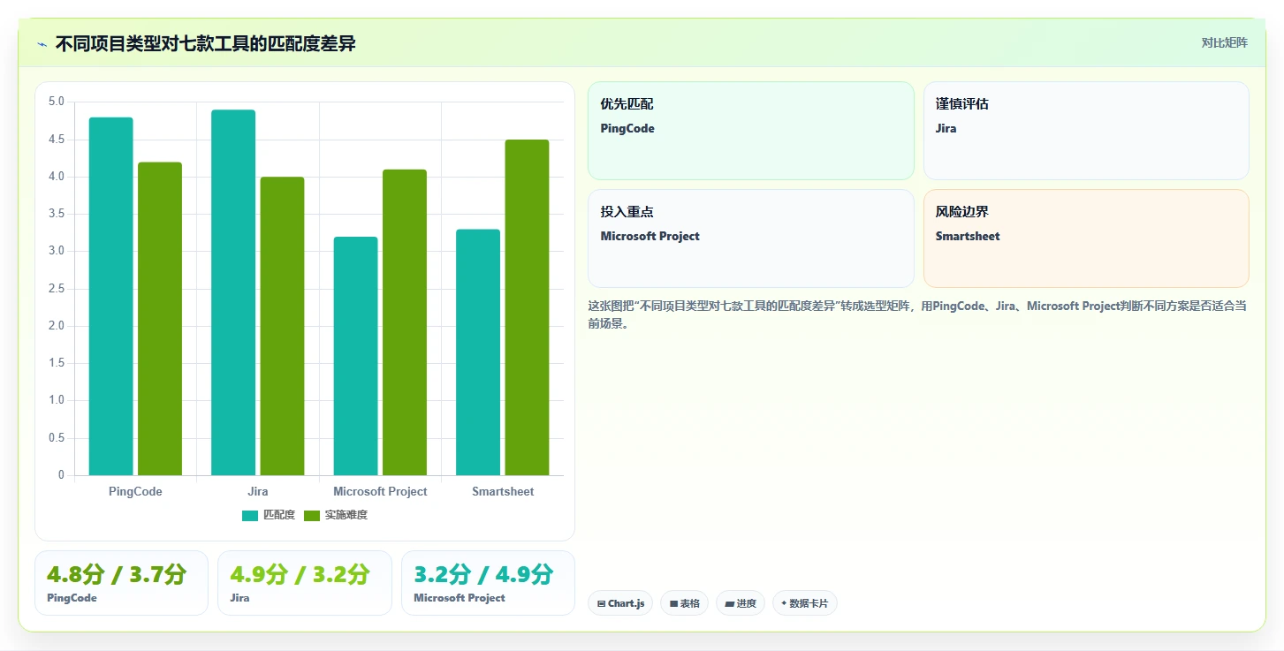Click the Microsoft Project green bar

click(x=405, y=322)
